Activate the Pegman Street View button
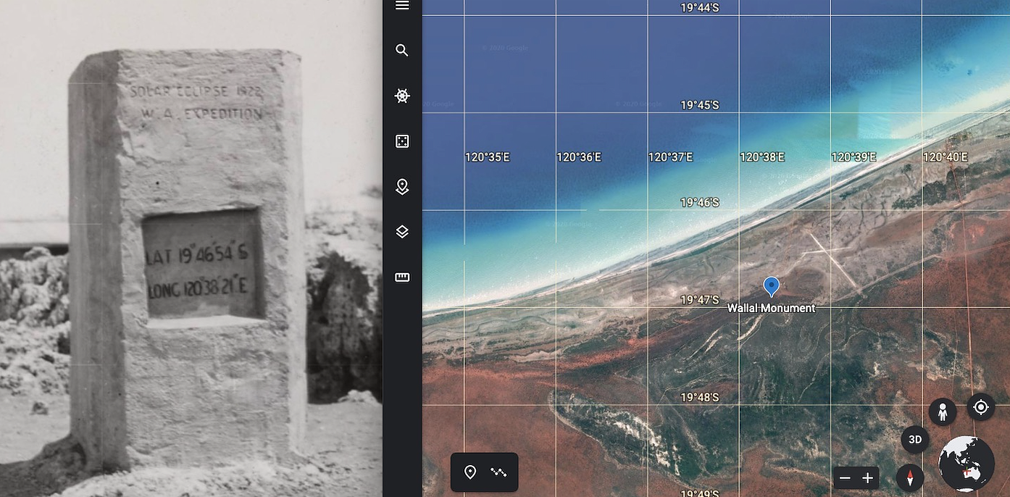Image resolution: width=1010 pixels, height=497 pixels. click(943, 412)
